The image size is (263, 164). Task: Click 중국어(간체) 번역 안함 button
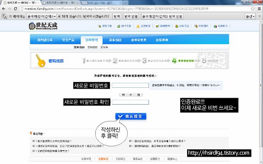[x=162, y=16]
